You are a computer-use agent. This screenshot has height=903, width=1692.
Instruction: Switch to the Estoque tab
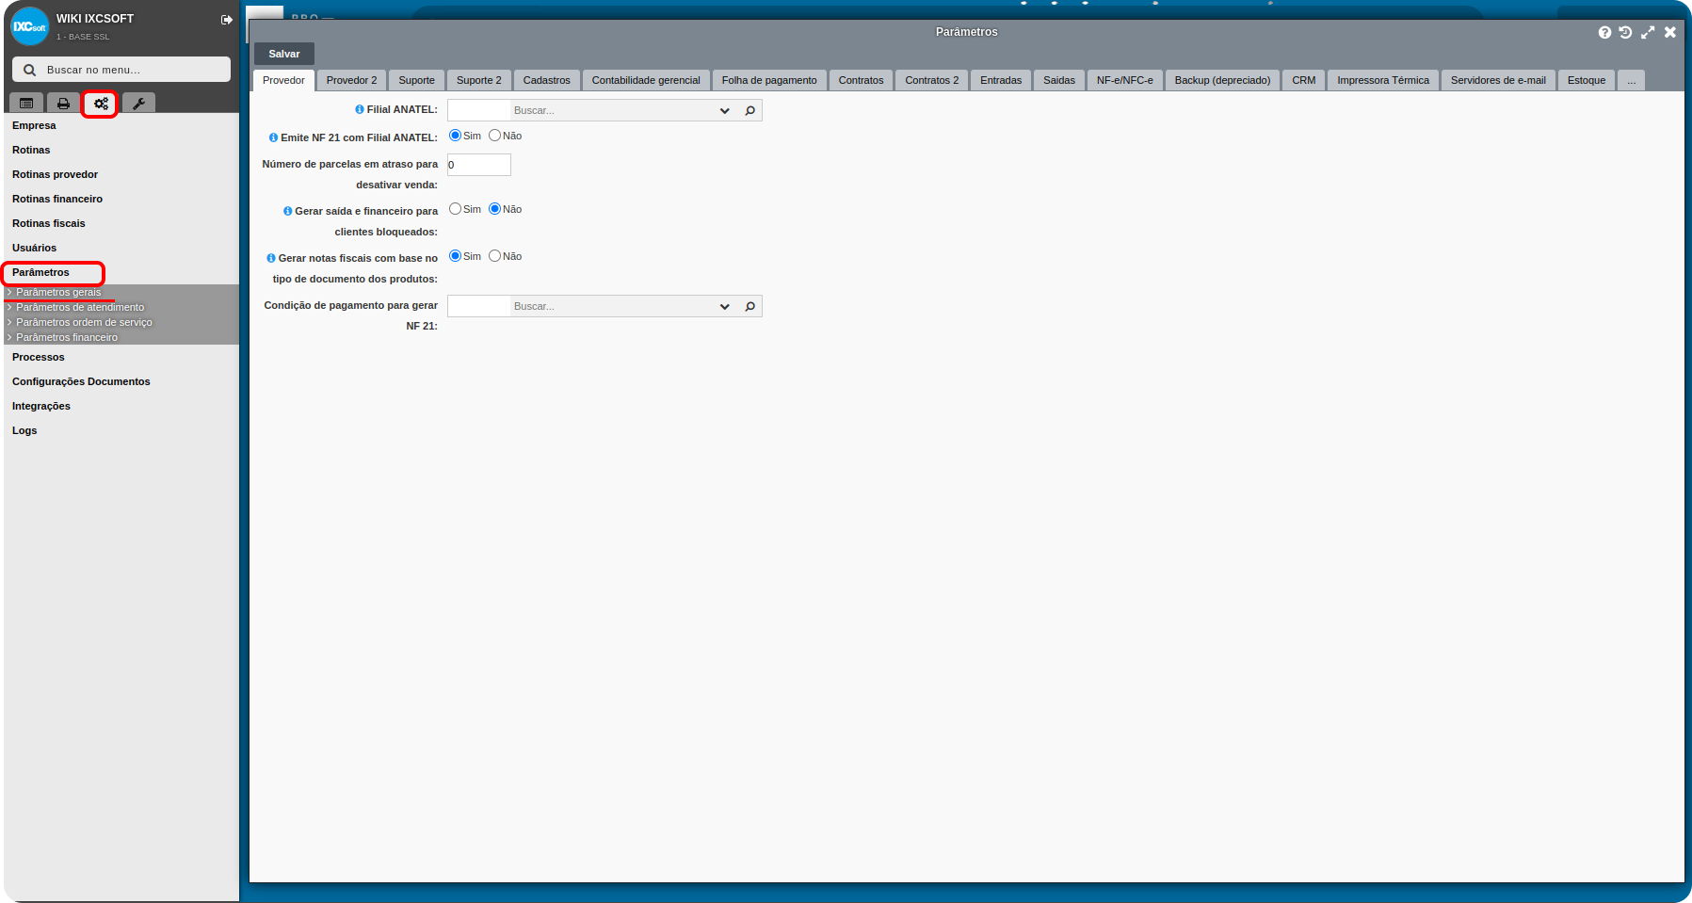pos(1587,80)
